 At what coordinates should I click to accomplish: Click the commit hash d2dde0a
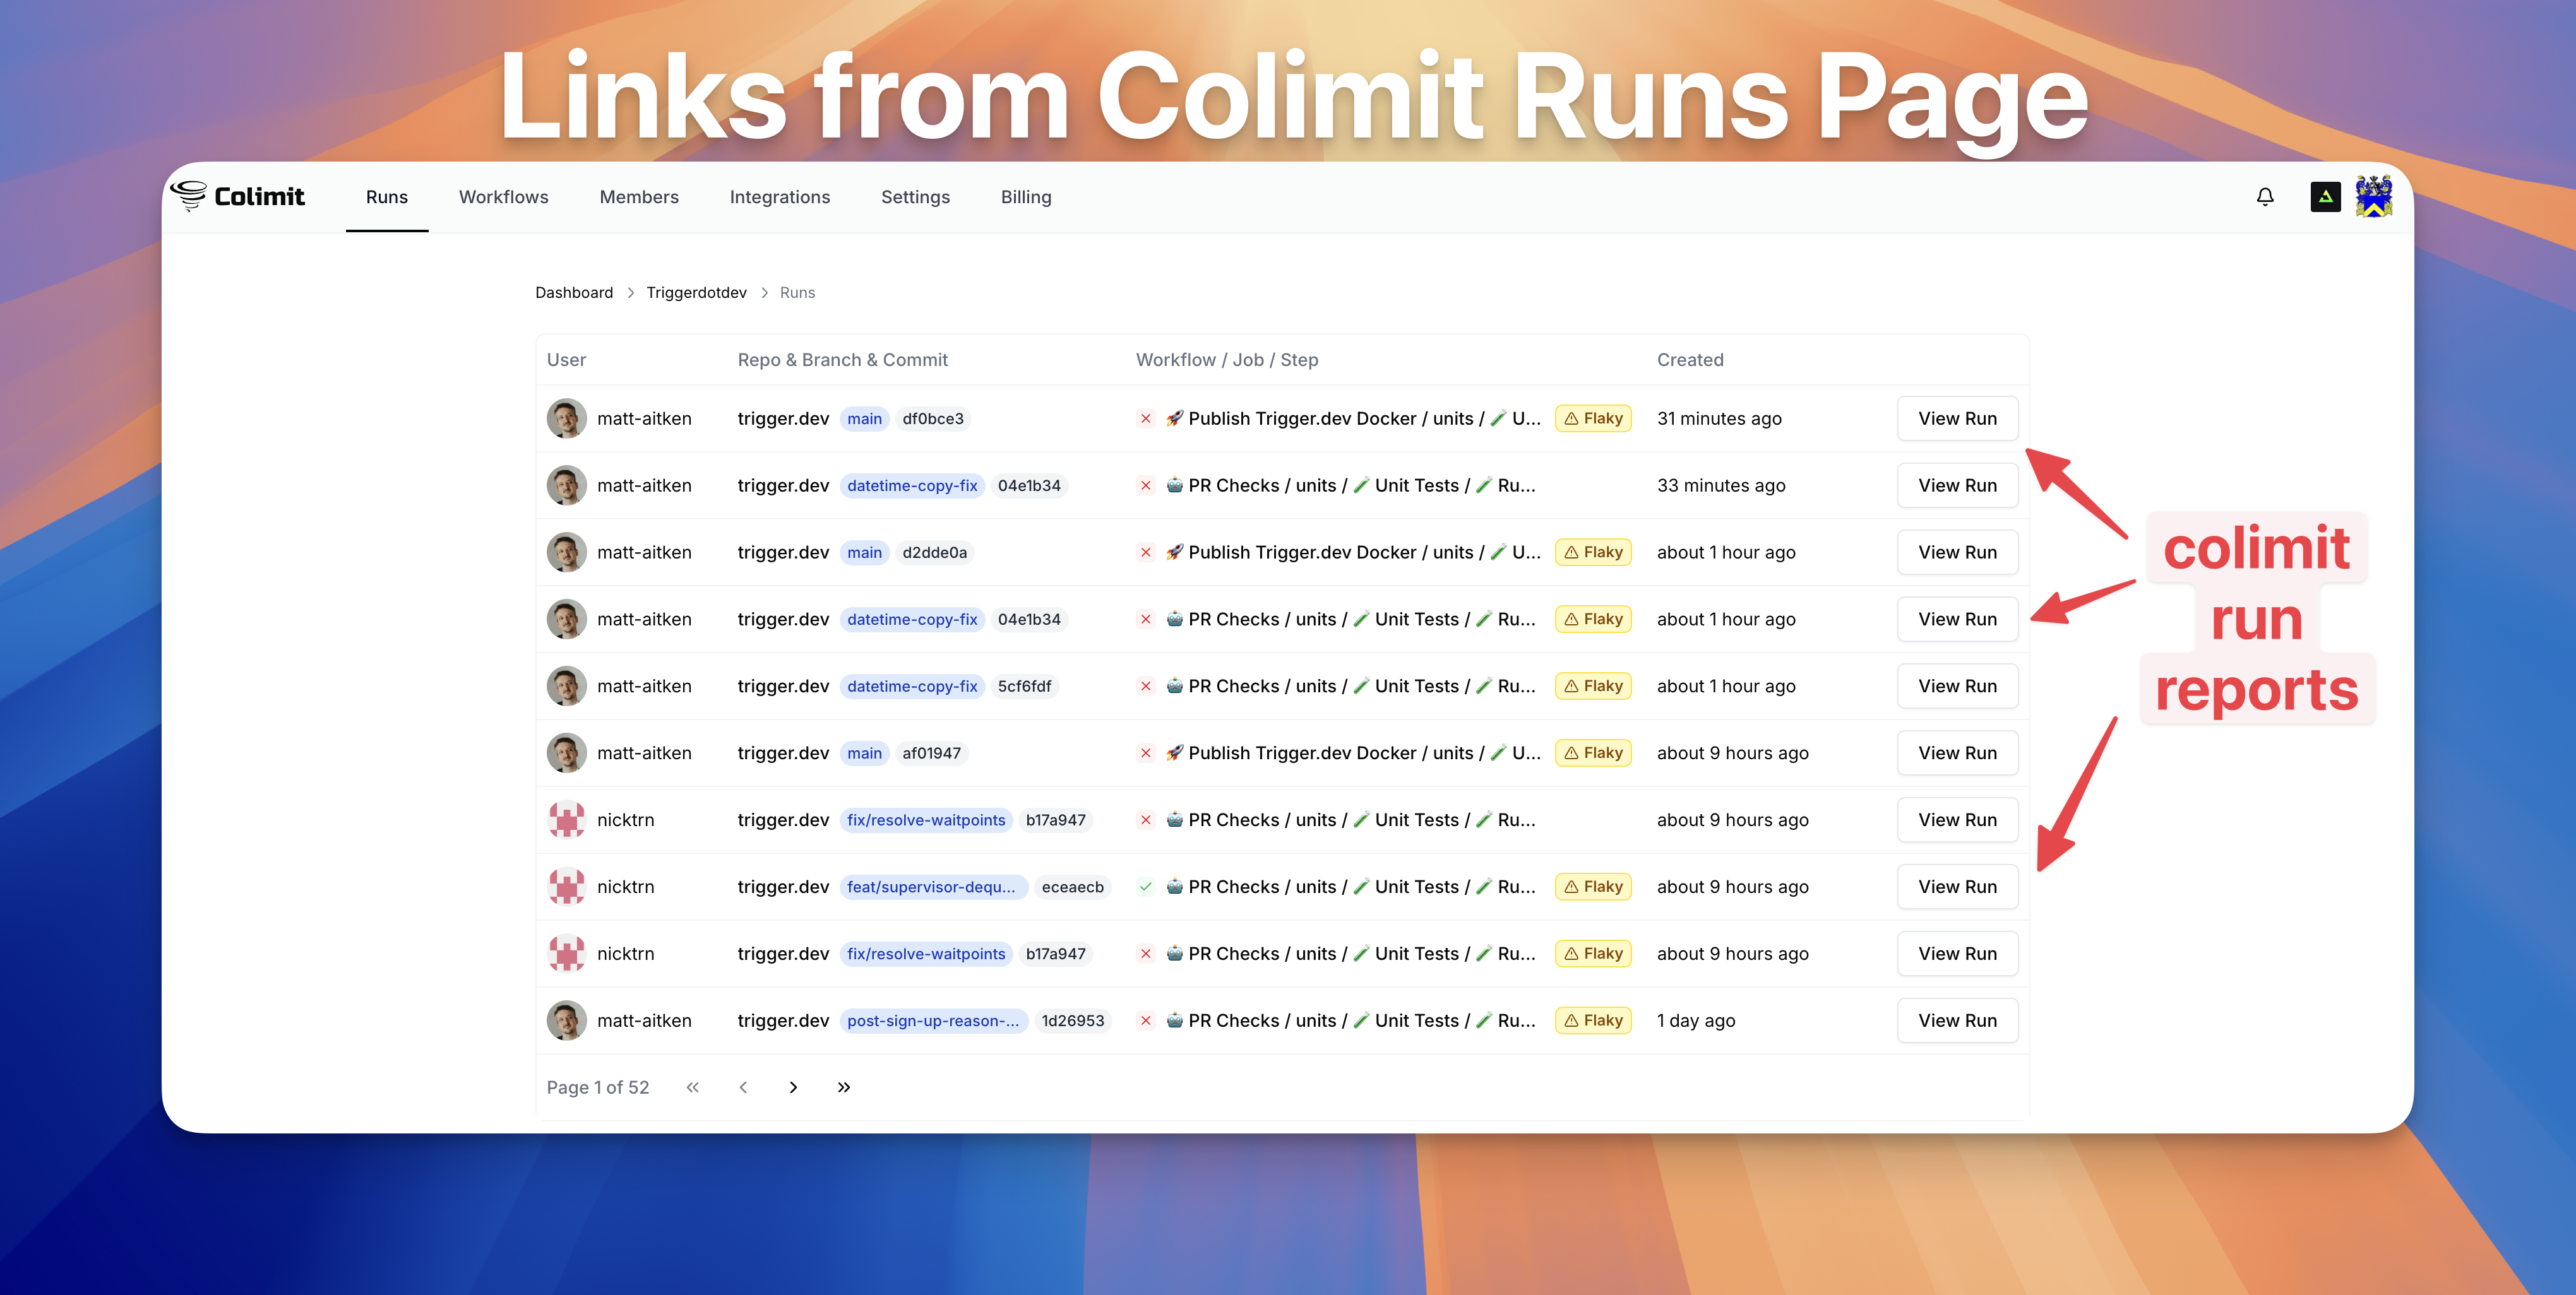pos(934,553)
